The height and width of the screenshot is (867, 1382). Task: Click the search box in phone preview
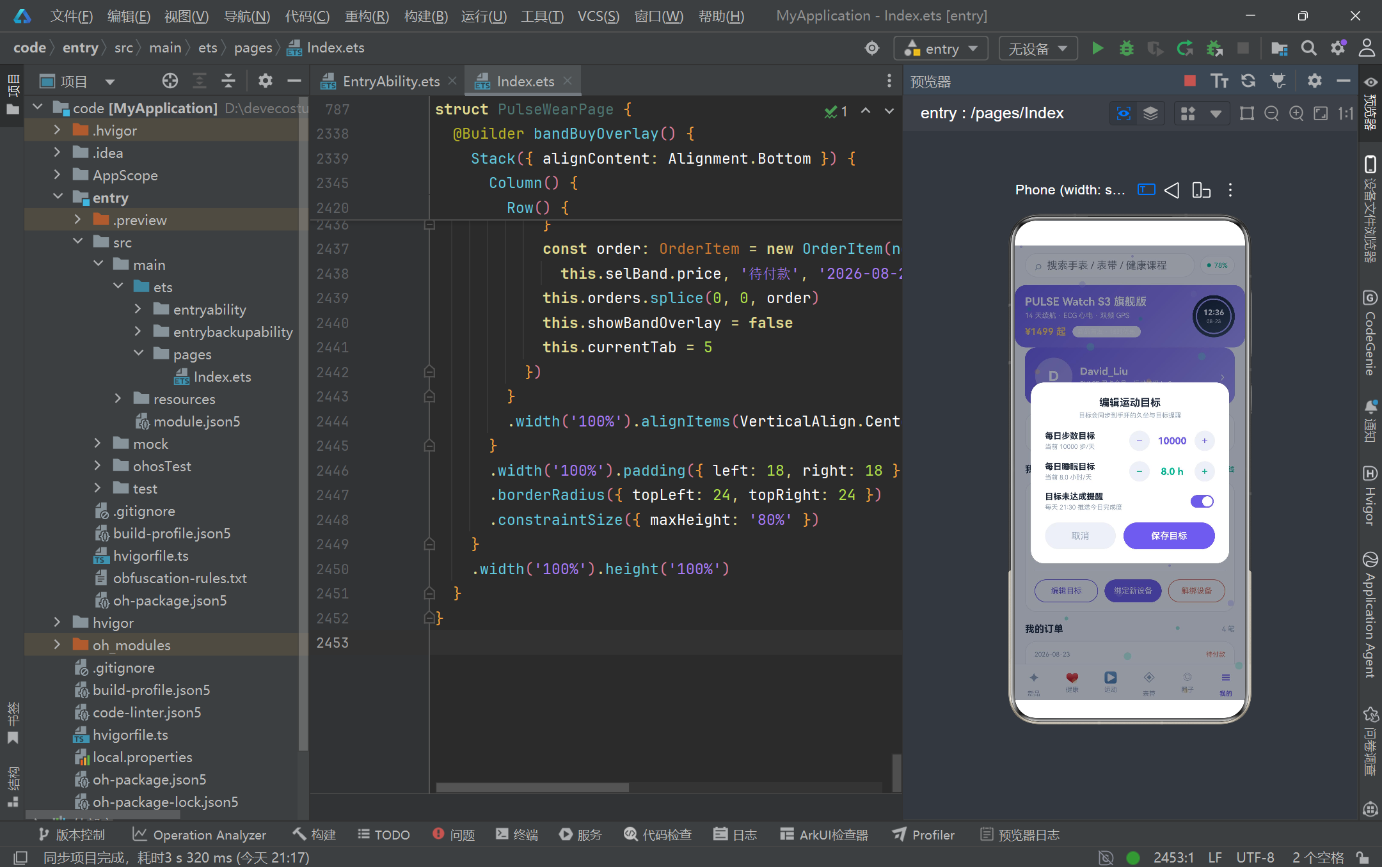[1109, 265]
